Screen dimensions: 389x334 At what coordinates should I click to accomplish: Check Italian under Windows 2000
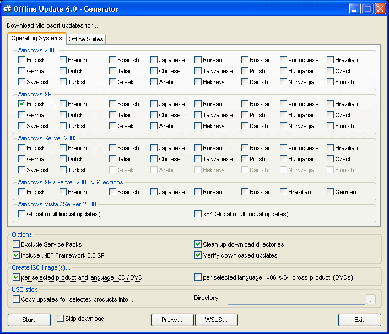pyautogui.click(x=112, y=71)
